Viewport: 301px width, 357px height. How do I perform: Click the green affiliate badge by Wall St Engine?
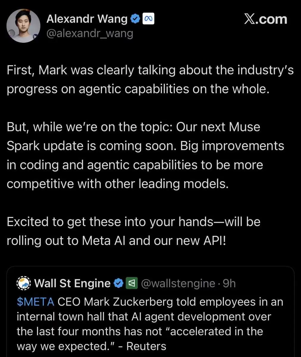tap(131, 284)
